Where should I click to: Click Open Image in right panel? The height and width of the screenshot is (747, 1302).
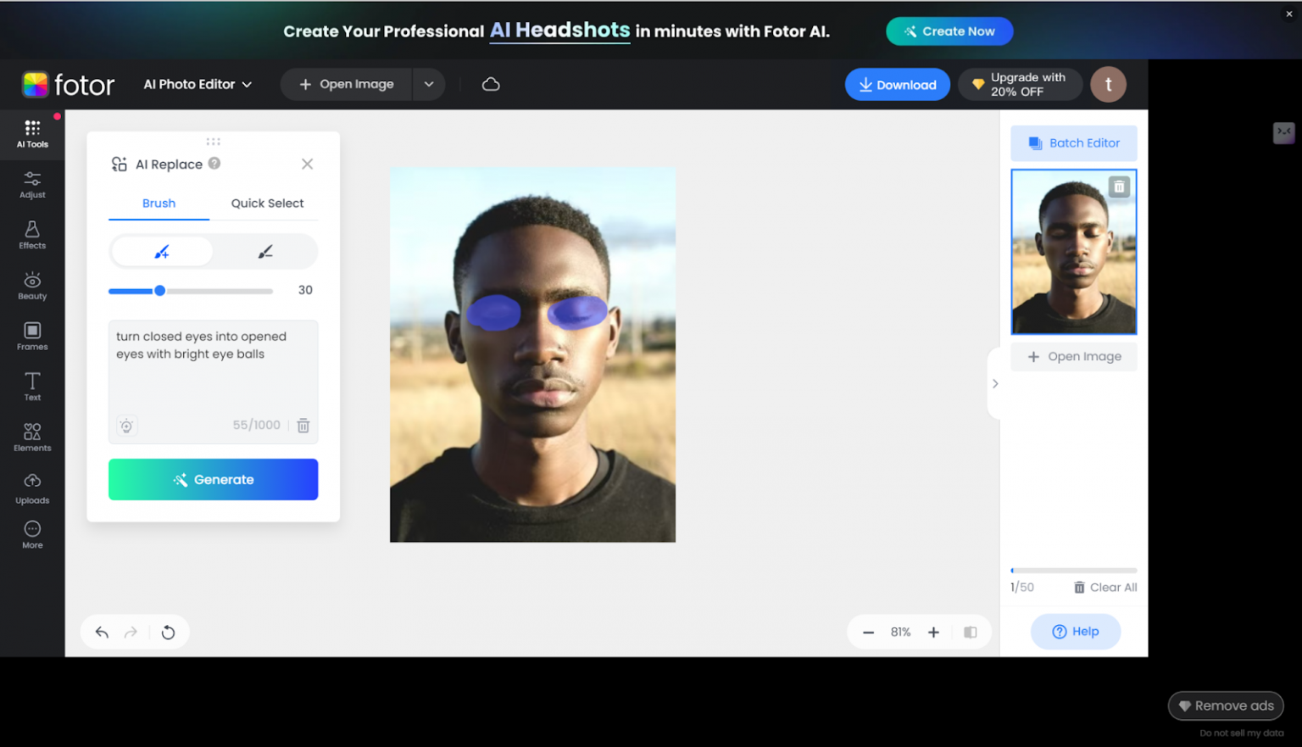coord(1073,357)
